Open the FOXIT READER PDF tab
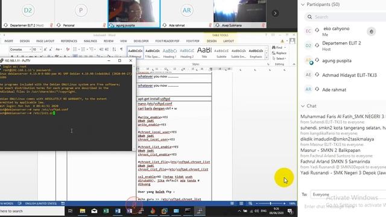Screen dimensions: 386x217 coord(168,41)
